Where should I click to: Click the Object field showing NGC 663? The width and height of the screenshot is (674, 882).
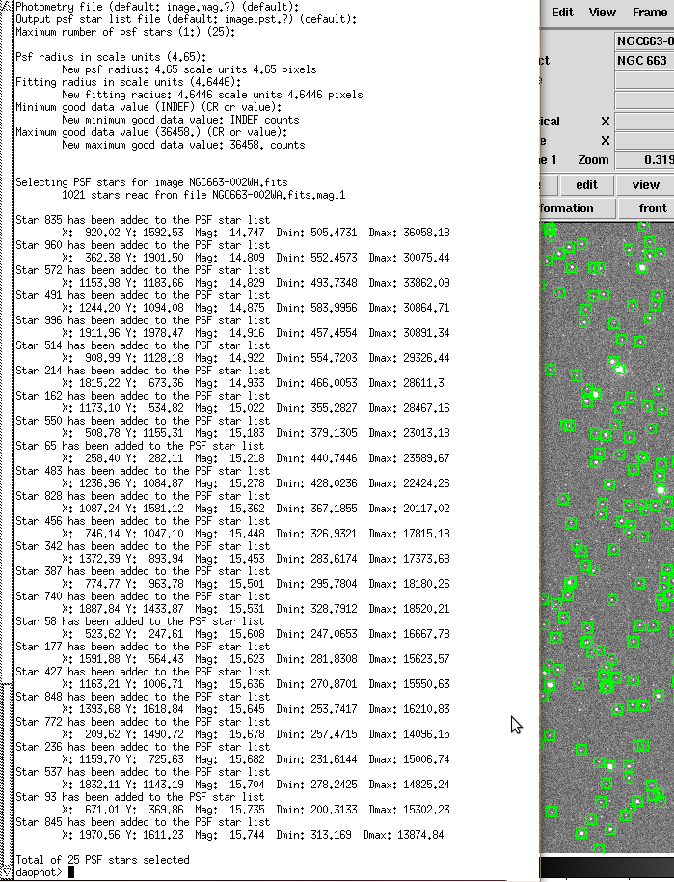pyautogui.click(x=643, y=61)
